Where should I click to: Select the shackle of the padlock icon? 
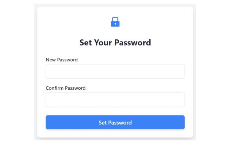pos(115,19)
